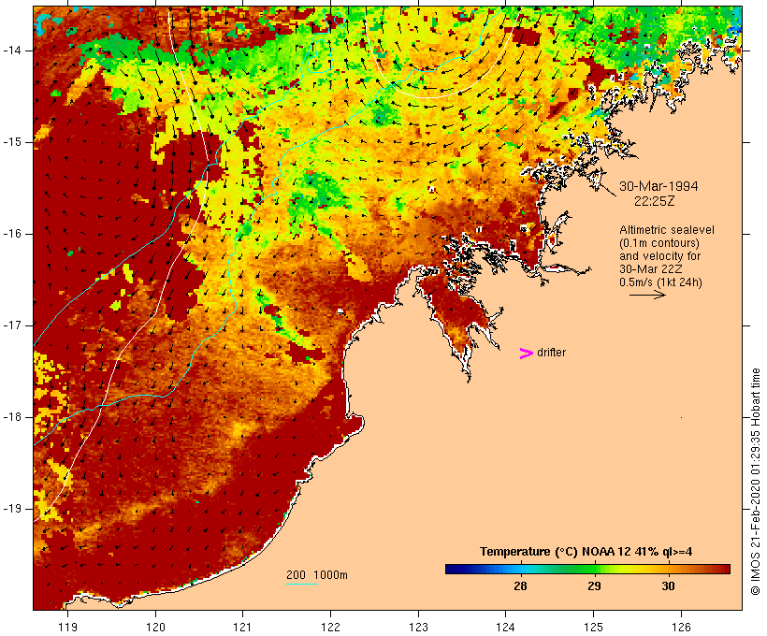Click the 'Altimetric sealevel' caption line
Viewport: 767px width, 636px height.
pos(667,230)
